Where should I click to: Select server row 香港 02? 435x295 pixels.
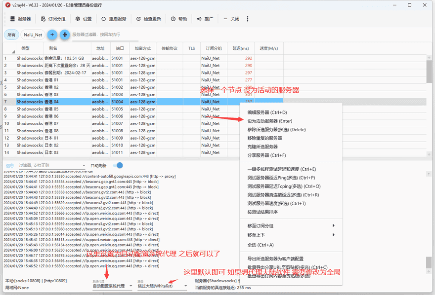[143, 87]
